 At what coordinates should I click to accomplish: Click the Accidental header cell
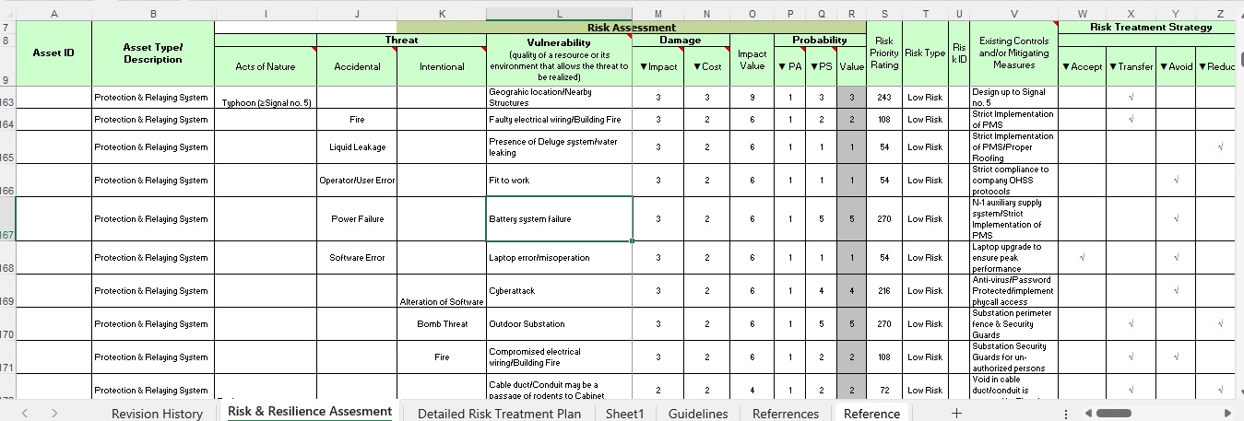pyautogui.click(x=357, y=67)
